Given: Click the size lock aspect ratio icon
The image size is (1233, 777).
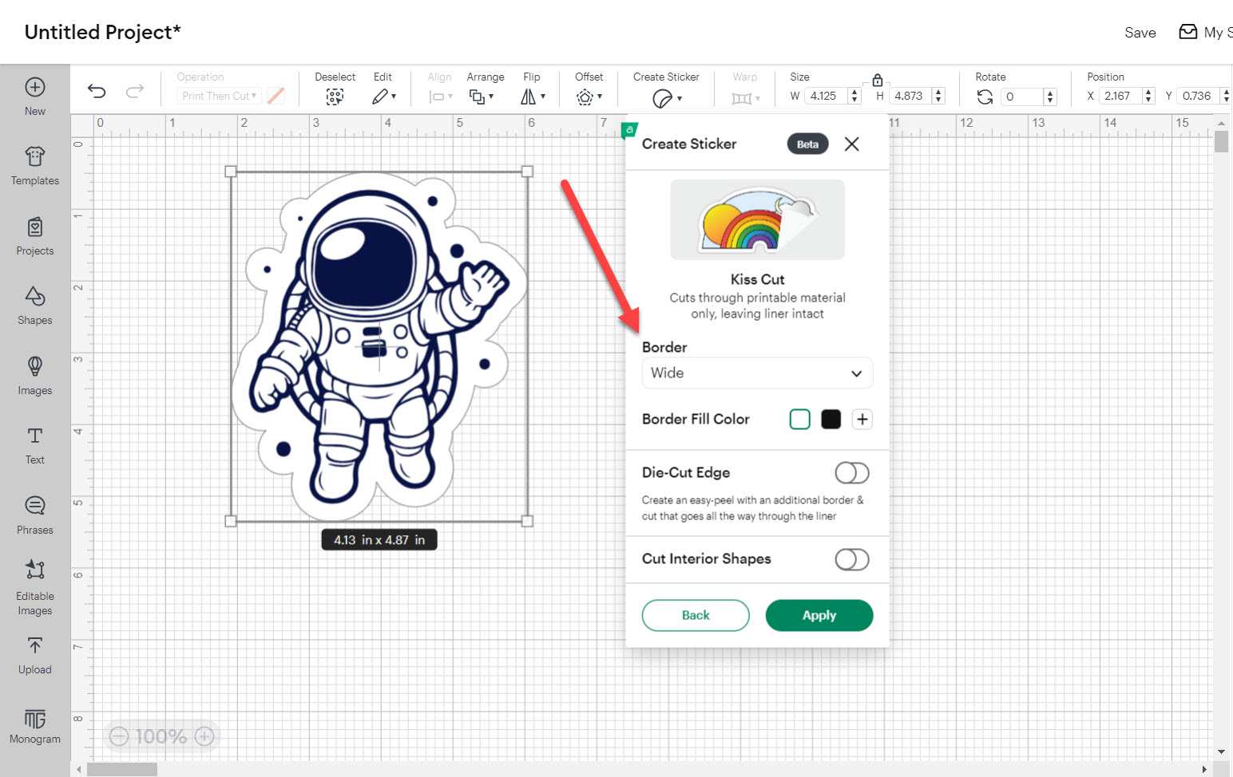Looking at the screenshot, I should pyautogui.click(x=877, y=80).
